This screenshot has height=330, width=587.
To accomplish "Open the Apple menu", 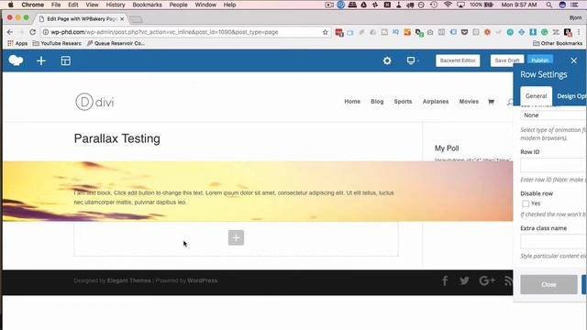I will tap(11, 5).
